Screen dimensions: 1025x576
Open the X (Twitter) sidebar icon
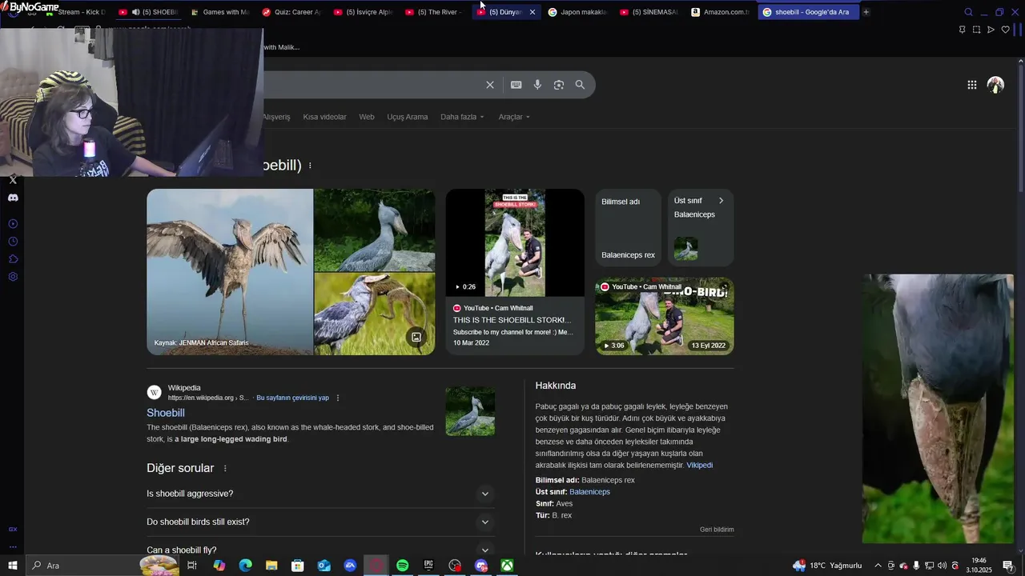[x=13, y=180]
